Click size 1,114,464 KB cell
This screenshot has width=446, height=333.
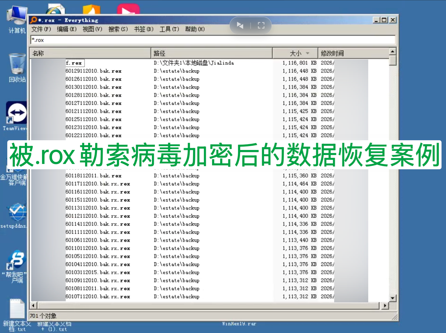tap(299, 184)
